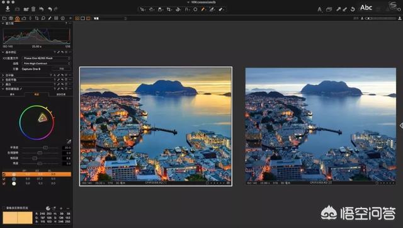Click the color editor eyedropper below color wheel
This screenshot has width=403, height=228.
[x=69, y=141]
